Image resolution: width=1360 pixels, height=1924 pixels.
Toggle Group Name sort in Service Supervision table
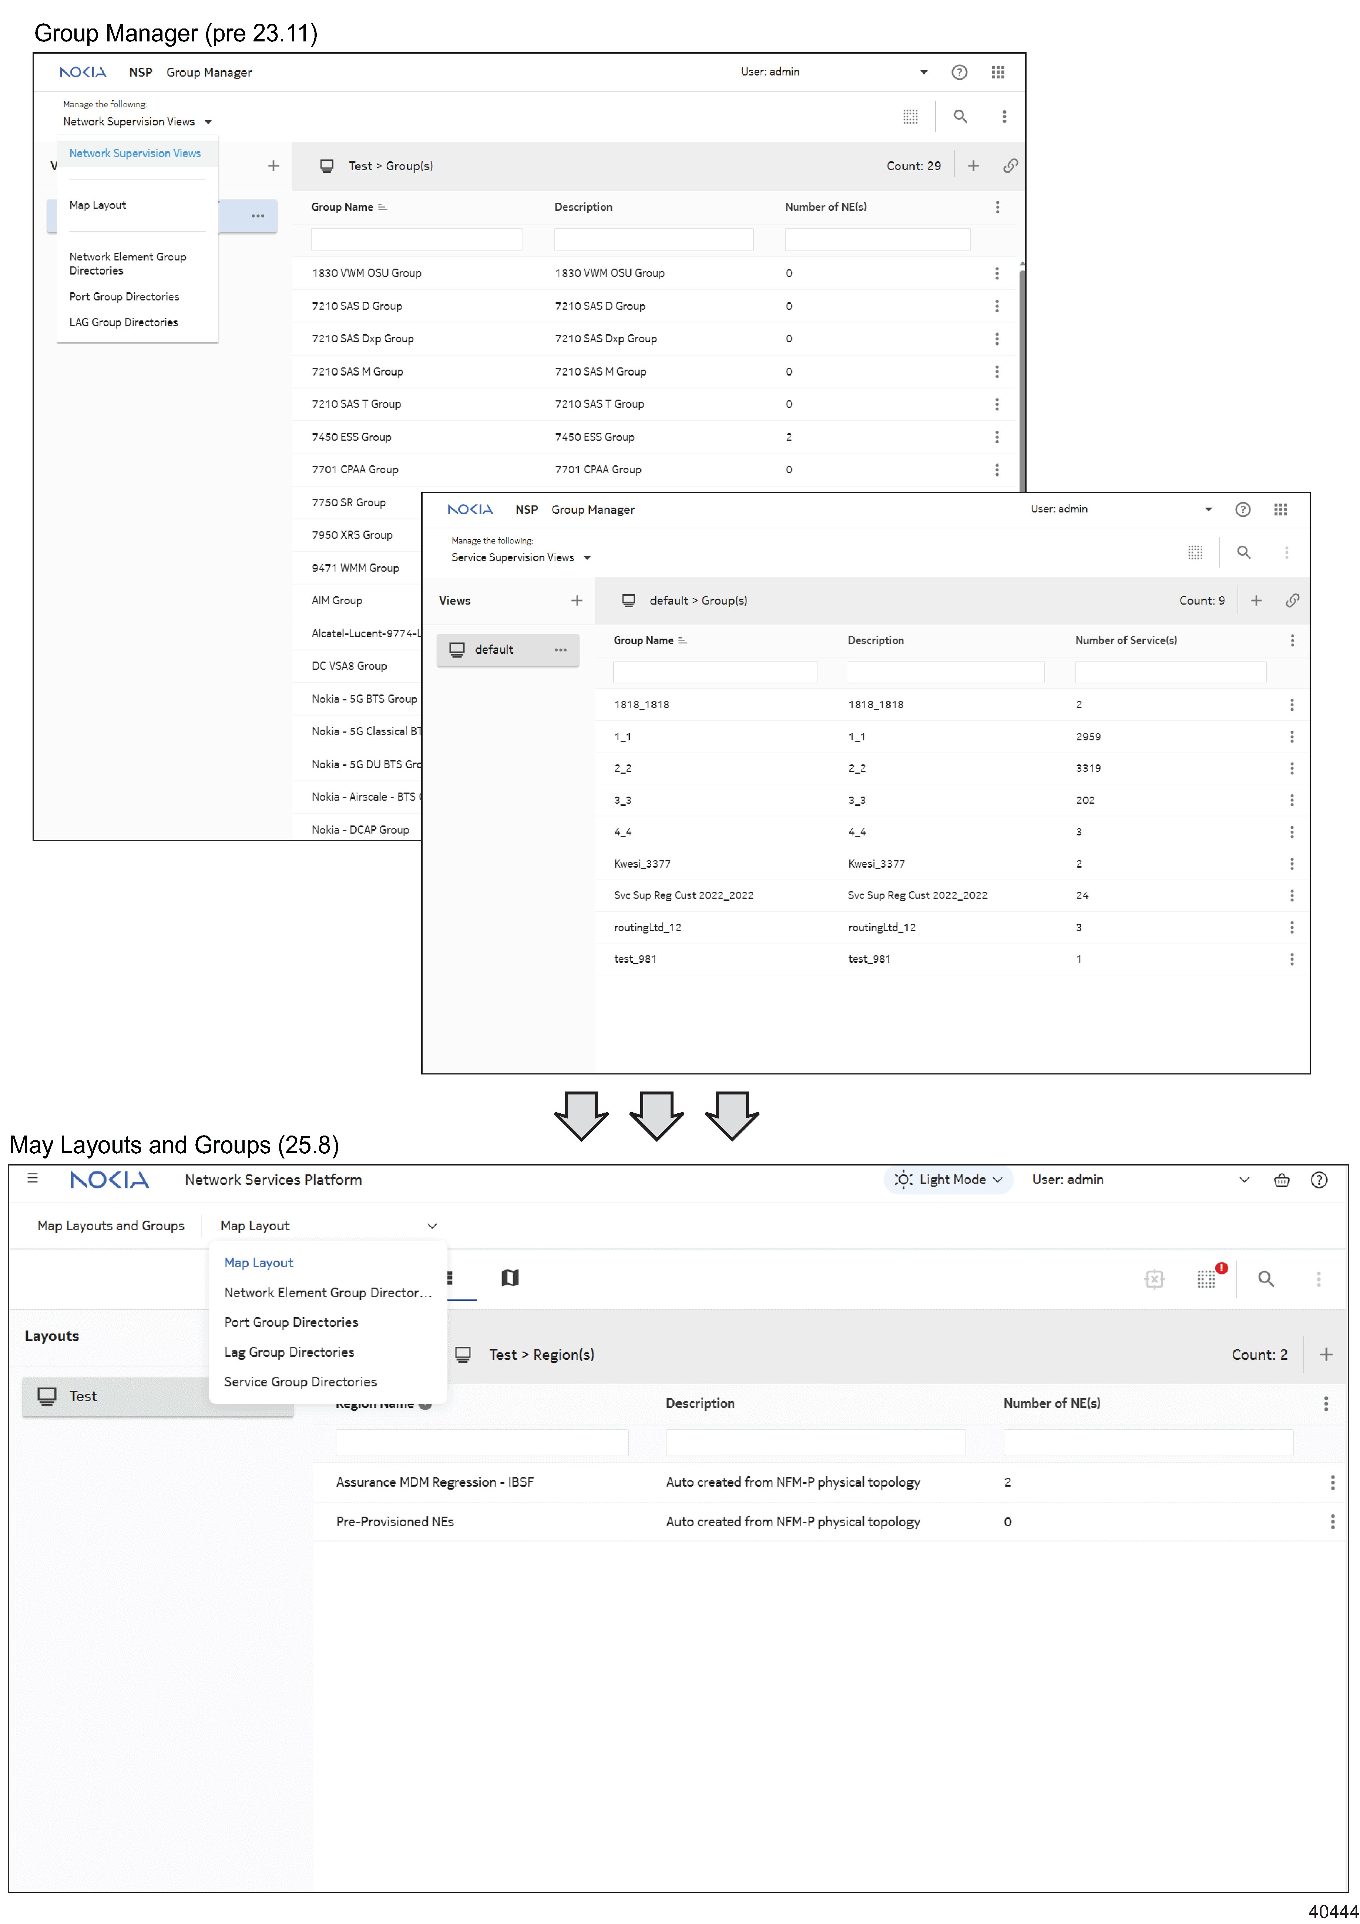point(682,640)
